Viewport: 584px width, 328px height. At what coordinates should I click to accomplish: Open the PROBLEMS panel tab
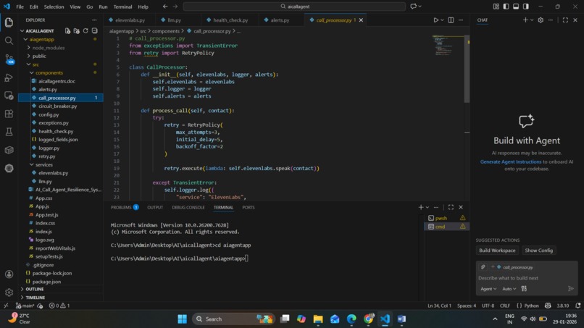pyautogui.click(x=125, y=207)
